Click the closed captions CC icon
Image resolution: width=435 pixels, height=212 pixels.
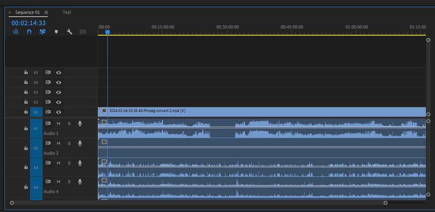tap(82, 32)
